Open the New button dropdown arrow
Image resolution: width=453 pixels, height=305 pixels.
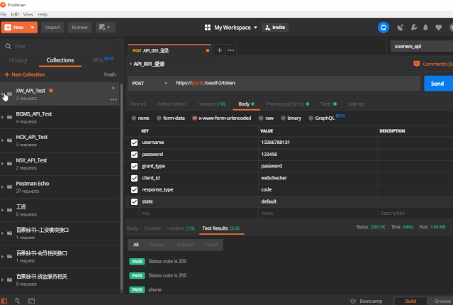tap(33, 28)
